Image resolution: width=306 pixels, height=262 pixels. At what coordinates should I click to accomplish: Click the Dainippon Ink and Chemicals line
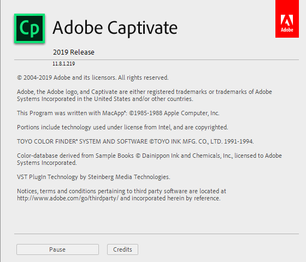coord(149,159)
